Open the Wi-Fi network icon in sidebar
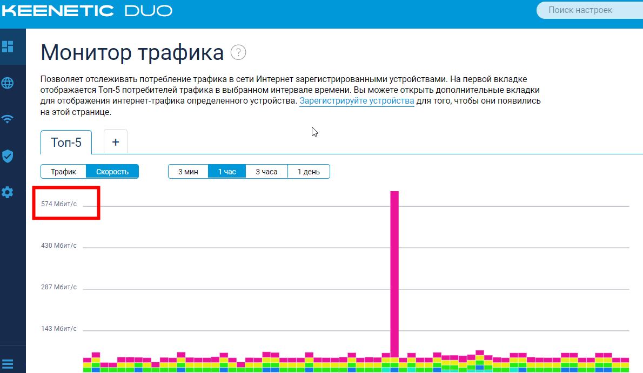 click(8, 119)
